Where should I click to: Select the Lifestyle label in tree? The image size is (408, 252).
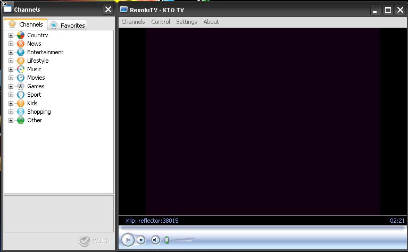[x=38, y=61]
